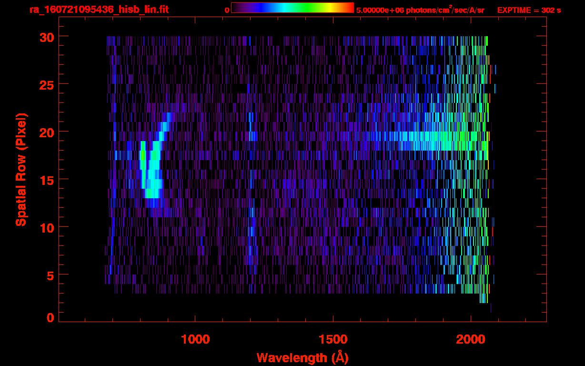Click the 2000 wavelength tick label

[x=470, y=339]
